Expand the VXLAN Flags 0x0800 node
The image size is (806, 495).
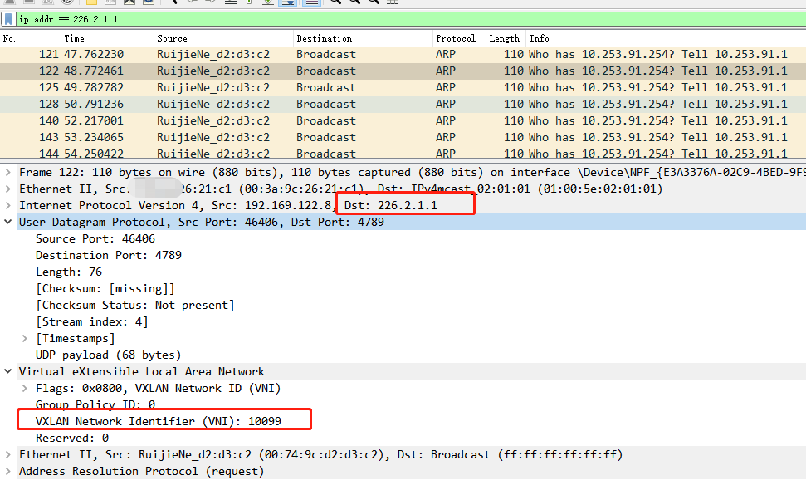point(25,388)
